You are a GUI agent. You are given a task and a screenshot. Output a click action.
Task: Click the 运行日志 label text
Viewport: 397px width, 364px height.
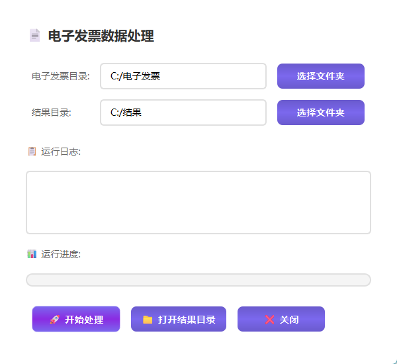61,152
